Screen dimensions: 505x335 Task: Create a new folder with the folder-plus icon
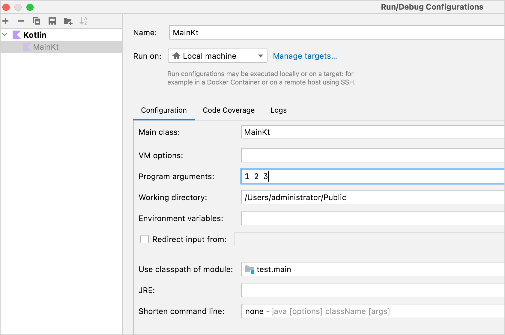pos(68,21)
